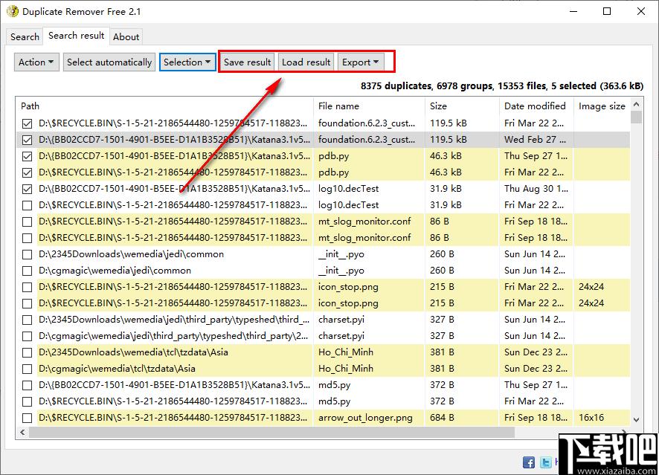Sort by the Path column header
This screenshot has height=475, width=659.
[x=165, y=106]
